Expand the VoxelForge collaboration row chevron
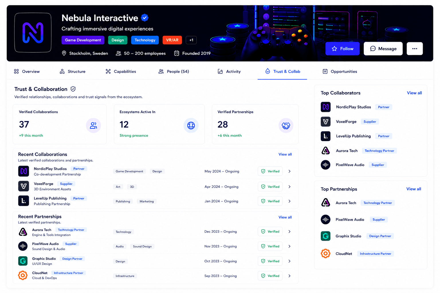This screenshot has height=293, width=440. [x=290, y=187]
